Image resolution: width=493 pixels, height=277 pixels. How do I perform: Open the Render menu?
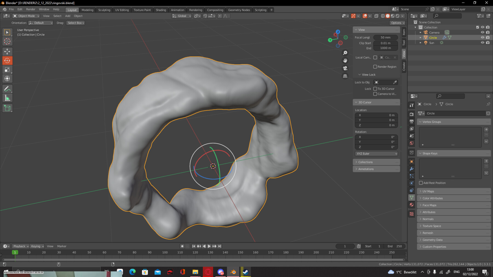30,9
